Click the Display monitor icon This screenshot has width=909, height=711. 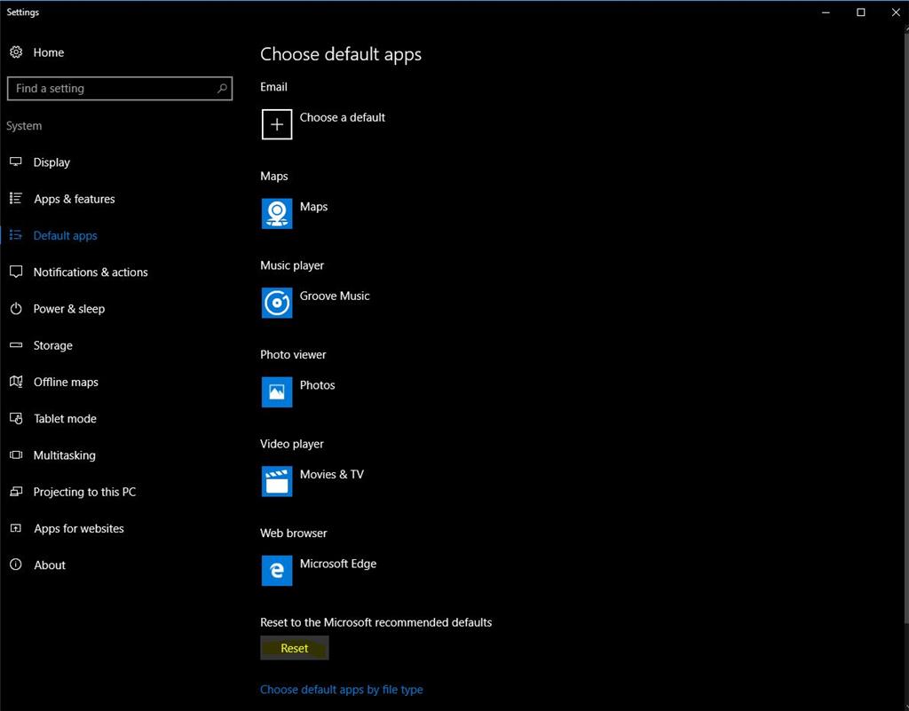[16, 162]
